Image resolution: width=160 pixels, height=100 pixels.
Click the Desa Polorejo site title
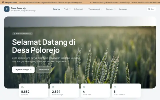18,8
